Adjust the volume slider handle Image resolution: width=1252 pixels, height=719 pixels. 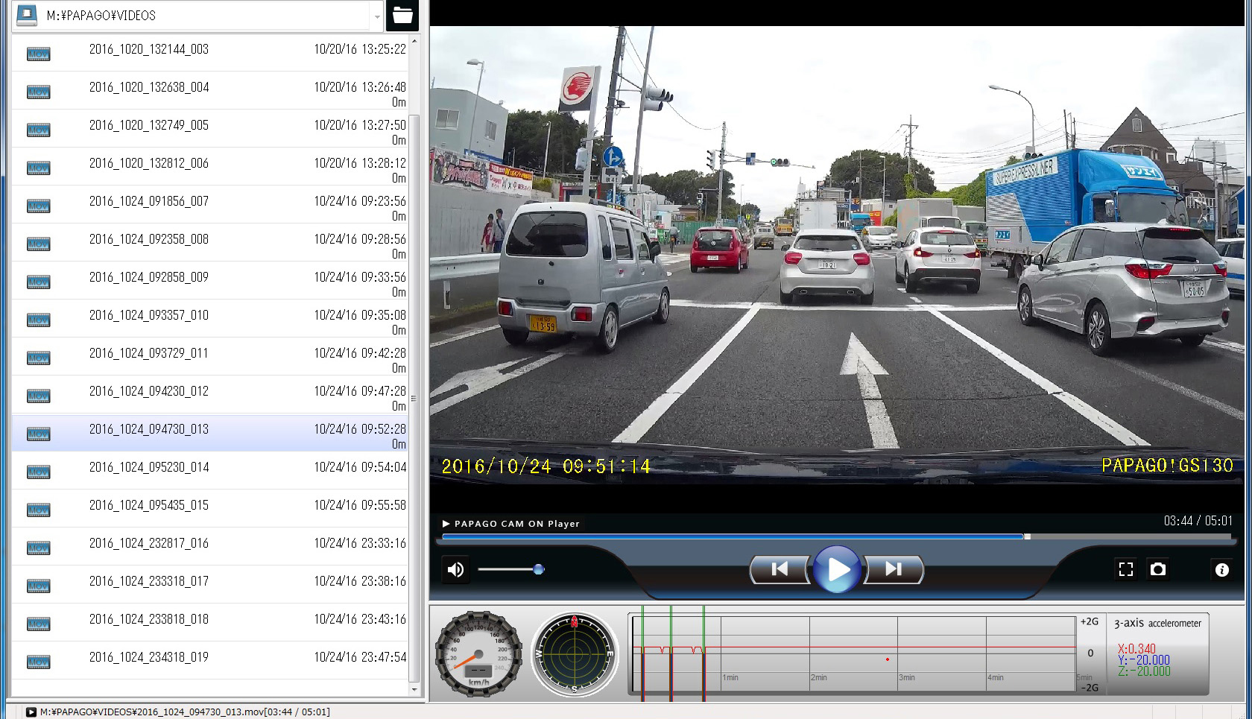(x=538, y=570)
